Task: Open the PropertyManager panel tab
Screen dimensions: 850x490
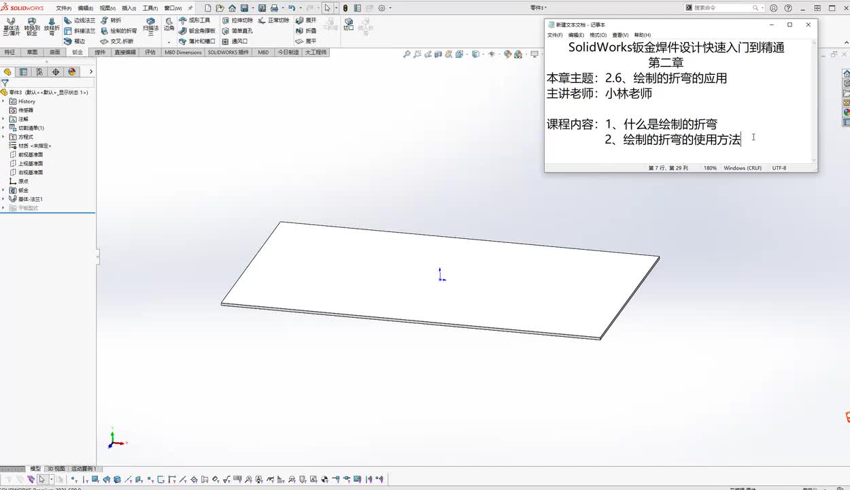Action: 23,71
